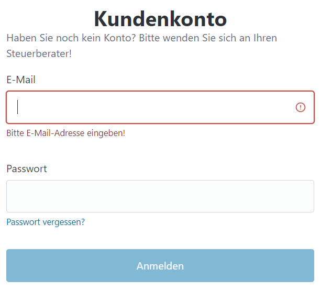
Task: Click the Anmelden button
Action: coord(160,266)
